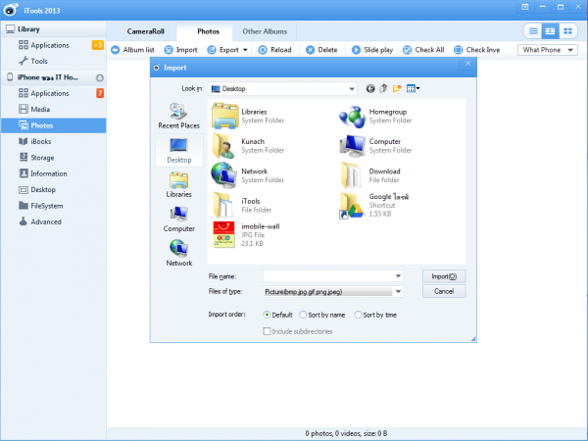Click the Check All icon
This screenshot has height=441, width=588.
point(407,50)
